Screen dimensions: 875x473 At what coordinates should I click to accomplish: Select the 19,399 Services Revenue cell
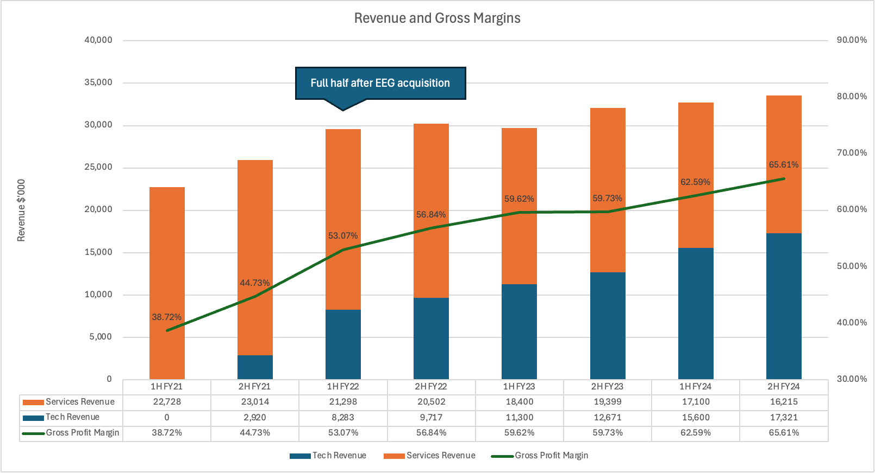(607, 402)
